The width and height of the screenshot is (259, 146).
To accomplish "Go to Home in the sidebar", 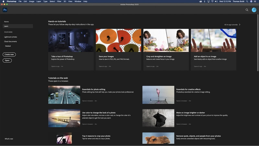I will click(6, 22).
